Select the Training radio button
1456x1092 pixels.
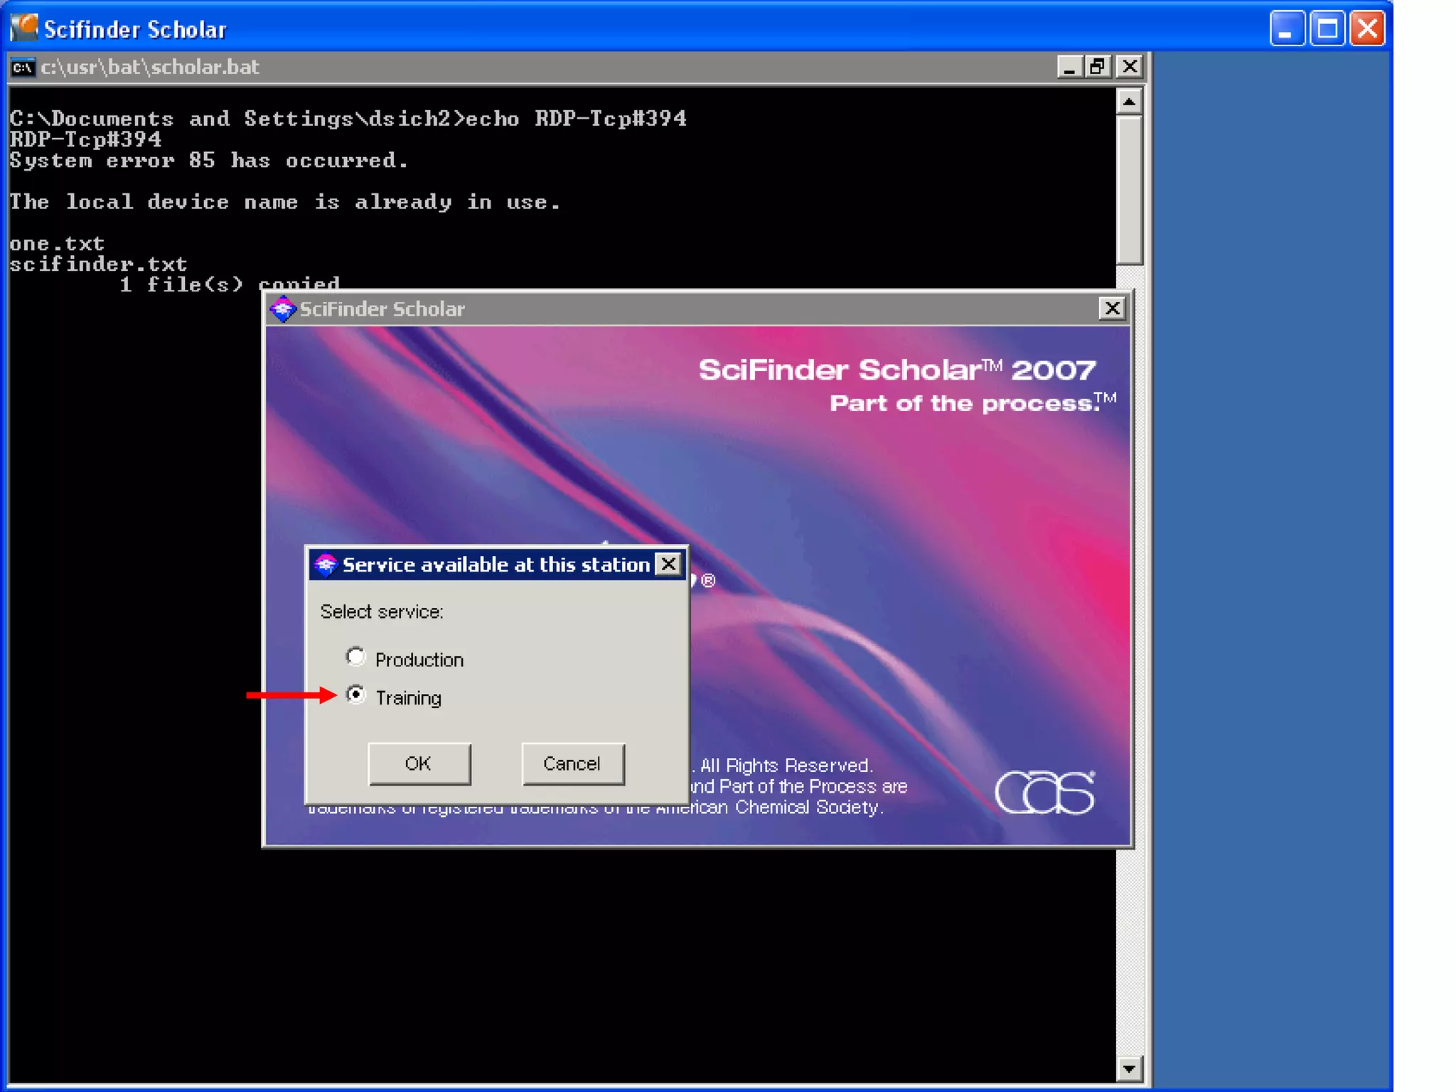coord(355,695)
